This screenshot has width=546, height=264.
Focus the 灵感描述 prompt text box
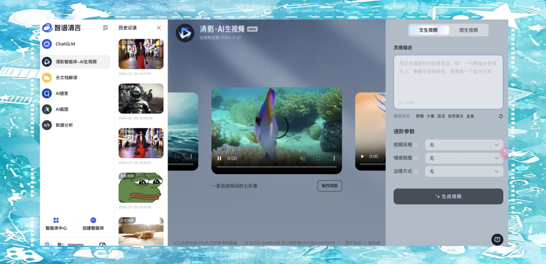point(448,82)
